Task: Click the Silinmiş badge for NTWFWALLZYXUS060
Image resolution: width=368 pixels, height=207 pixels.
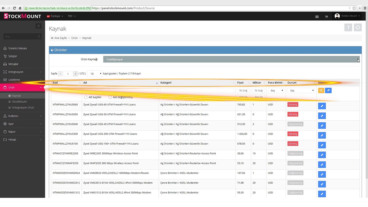Action: pyautogui.click(x=293, y=105)
